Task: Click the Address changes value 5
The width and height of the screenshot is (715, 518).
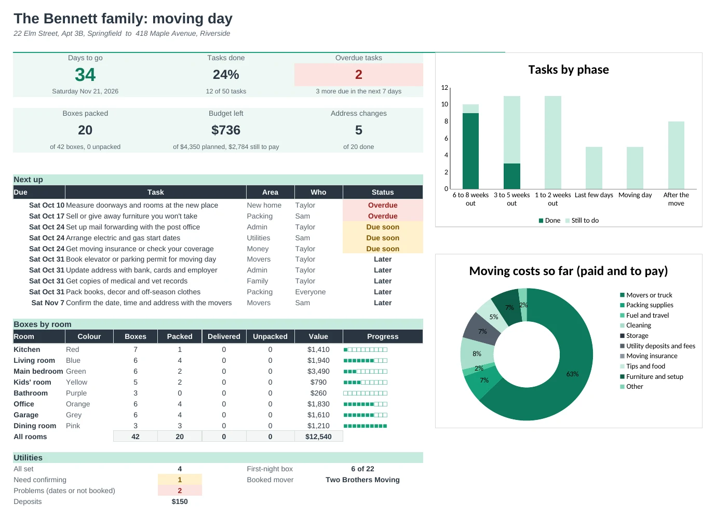Action: (x=359, y=130)
